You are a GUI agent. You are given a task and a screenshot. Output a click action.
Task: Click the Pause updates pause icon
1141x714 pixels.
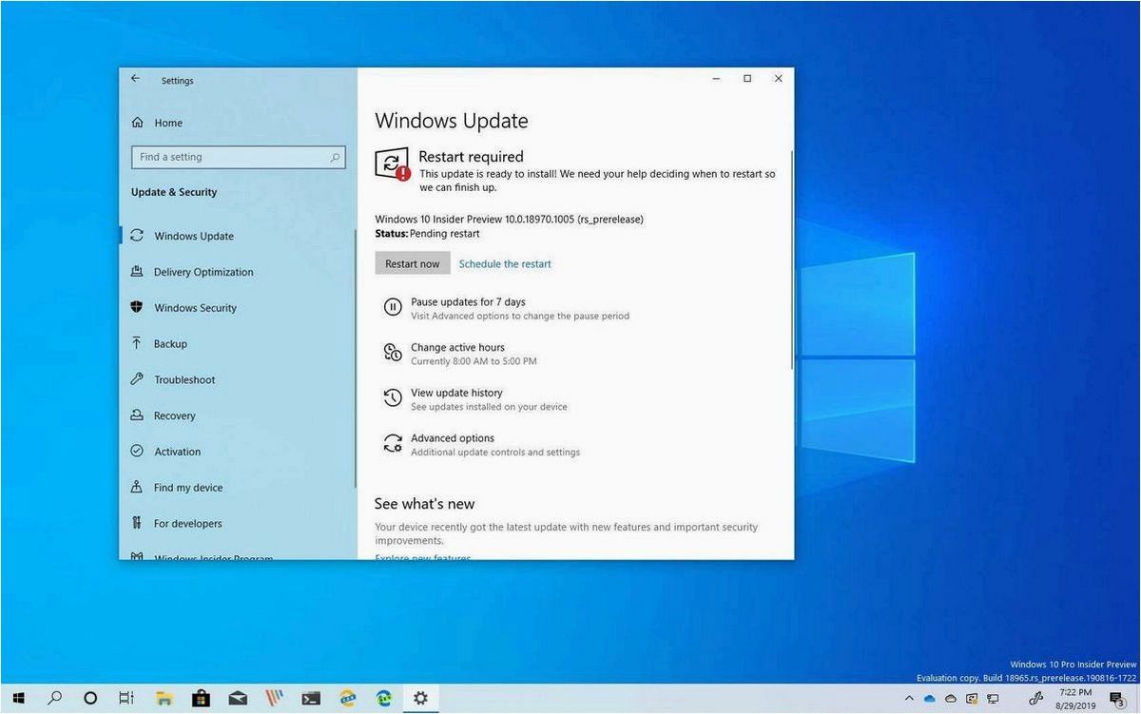[393, 307]
